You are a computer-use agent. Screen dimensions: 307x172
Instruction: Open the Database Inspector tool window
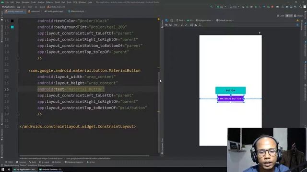(74, 162)
